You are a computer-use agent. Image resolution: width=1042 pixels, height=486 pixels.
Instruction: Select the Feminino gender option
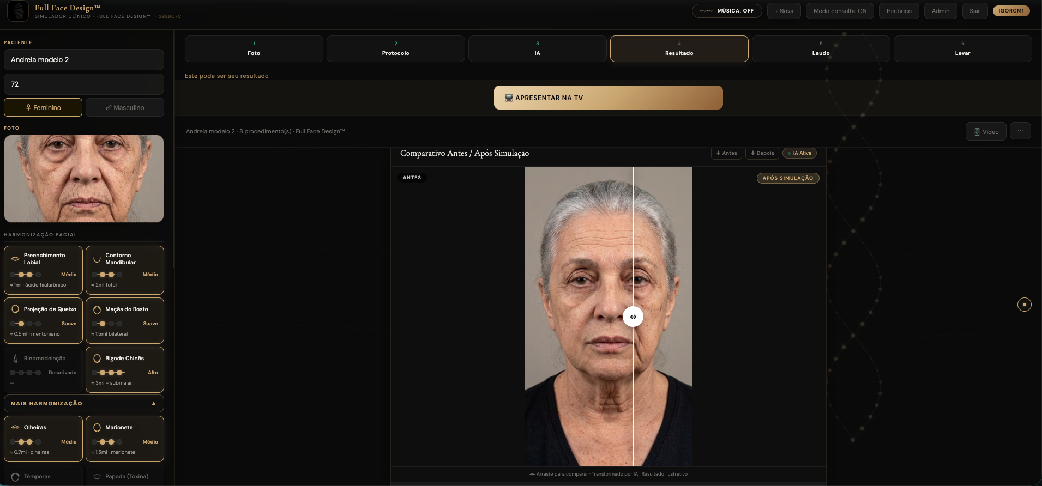click(x=43, y=107)
